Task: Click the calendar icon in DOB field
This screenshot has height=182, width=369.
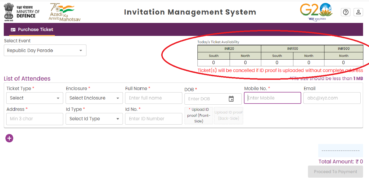Action: [x=231, y=99]
